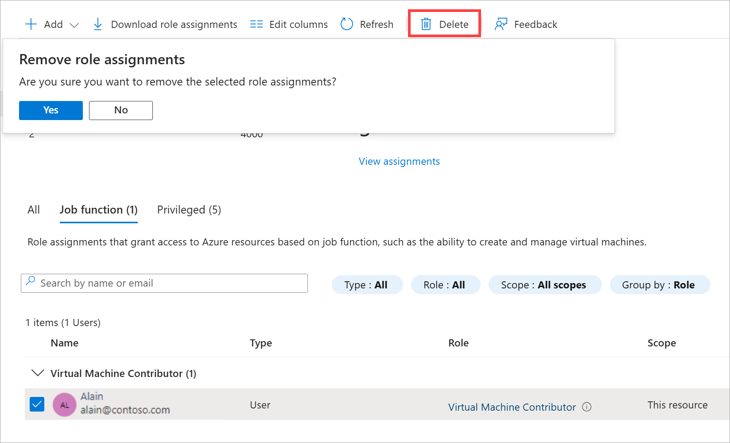Viewport: 730px width, 443px height.
Task: Sort by the Type column header
Action: [261, 343]
